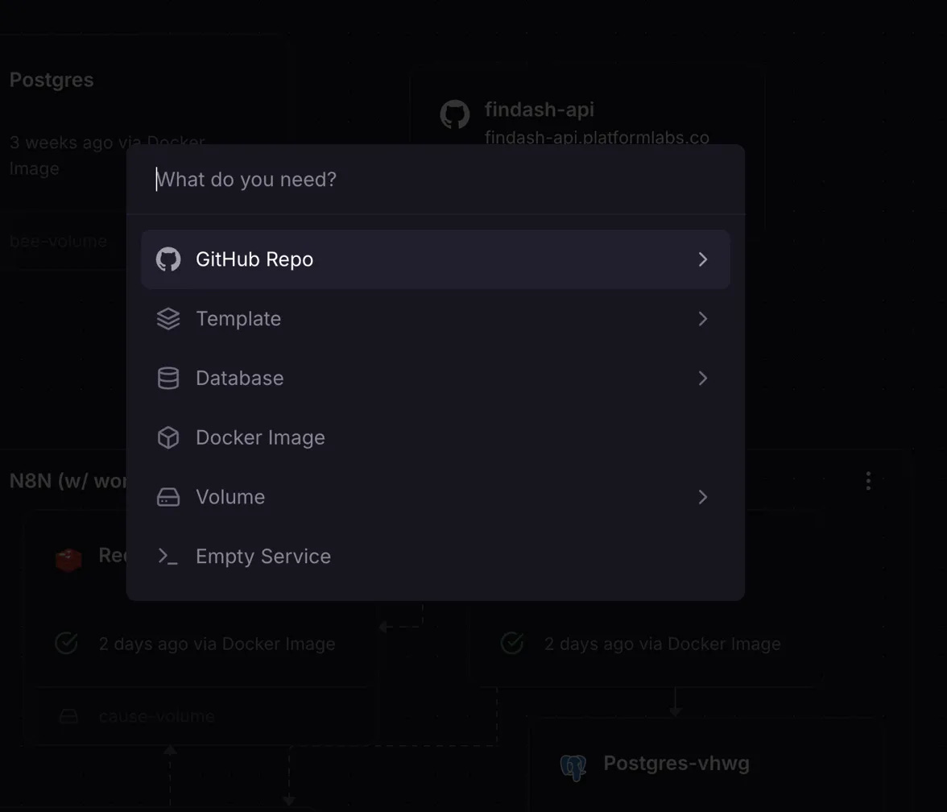
Task: Click the success check icon on right card
Action: [x=512, y=644]
